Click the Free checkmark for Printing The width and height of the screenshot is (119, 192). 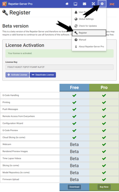[x=74, y=102]
